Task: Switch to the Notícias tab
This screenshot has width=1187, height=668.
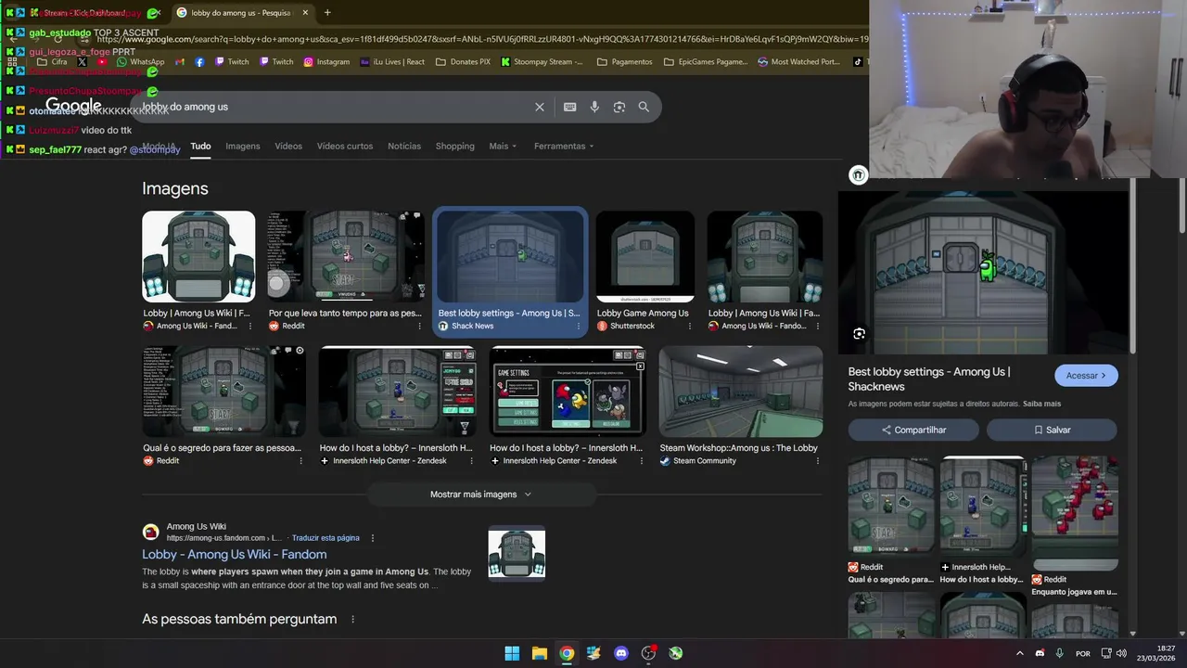Action: click(404, 147)
